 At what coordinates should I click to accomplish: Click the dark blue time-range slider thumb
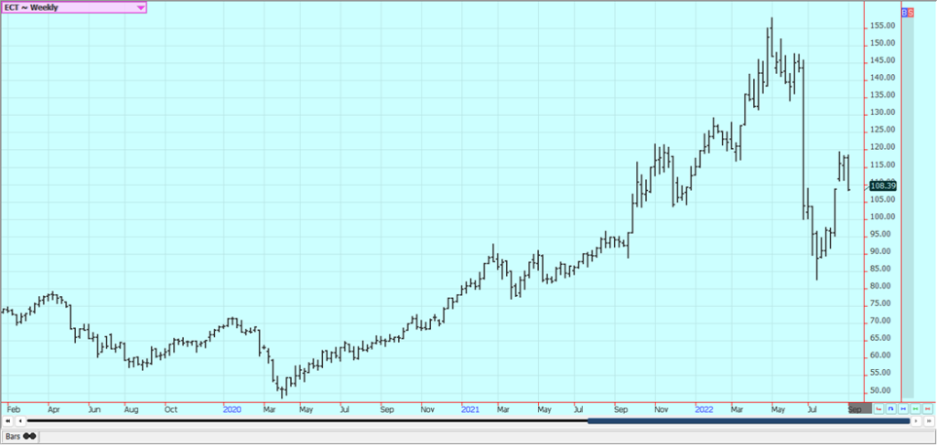coord(749,421)
